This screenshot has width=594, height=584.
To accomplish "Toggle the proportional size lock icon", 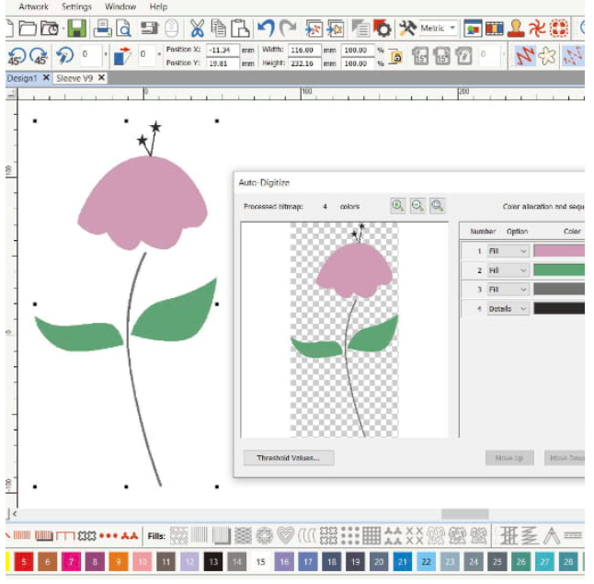I will [x=396, y=56].
